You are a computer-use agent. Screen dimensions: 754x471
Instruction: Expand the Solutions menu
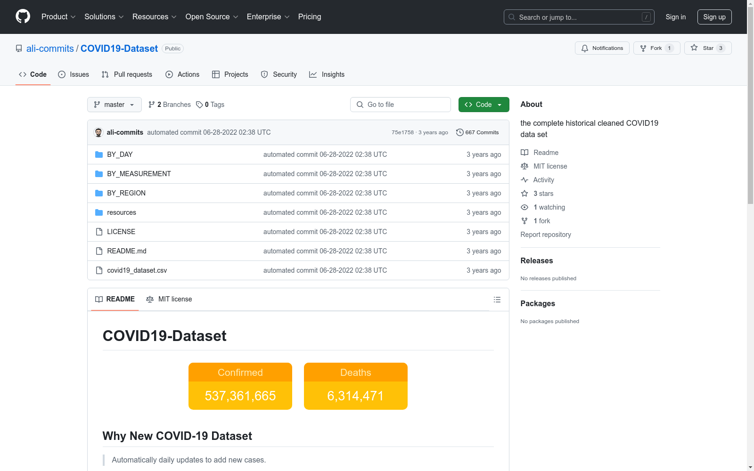pyautogui.click(x=104, y=17)
